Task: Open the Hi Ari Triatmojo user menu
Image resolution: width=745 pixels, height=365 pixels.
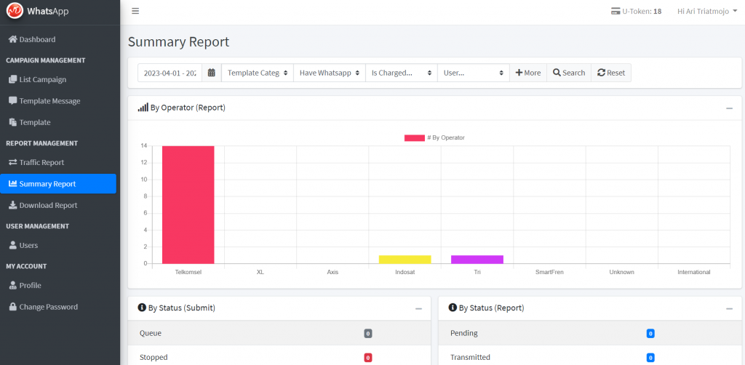Action: pyautogui.click(x=707, y=11)
